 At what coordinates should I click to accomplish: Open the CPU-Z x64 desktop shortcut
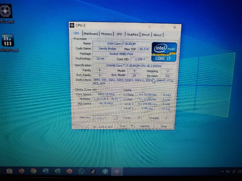6,13
